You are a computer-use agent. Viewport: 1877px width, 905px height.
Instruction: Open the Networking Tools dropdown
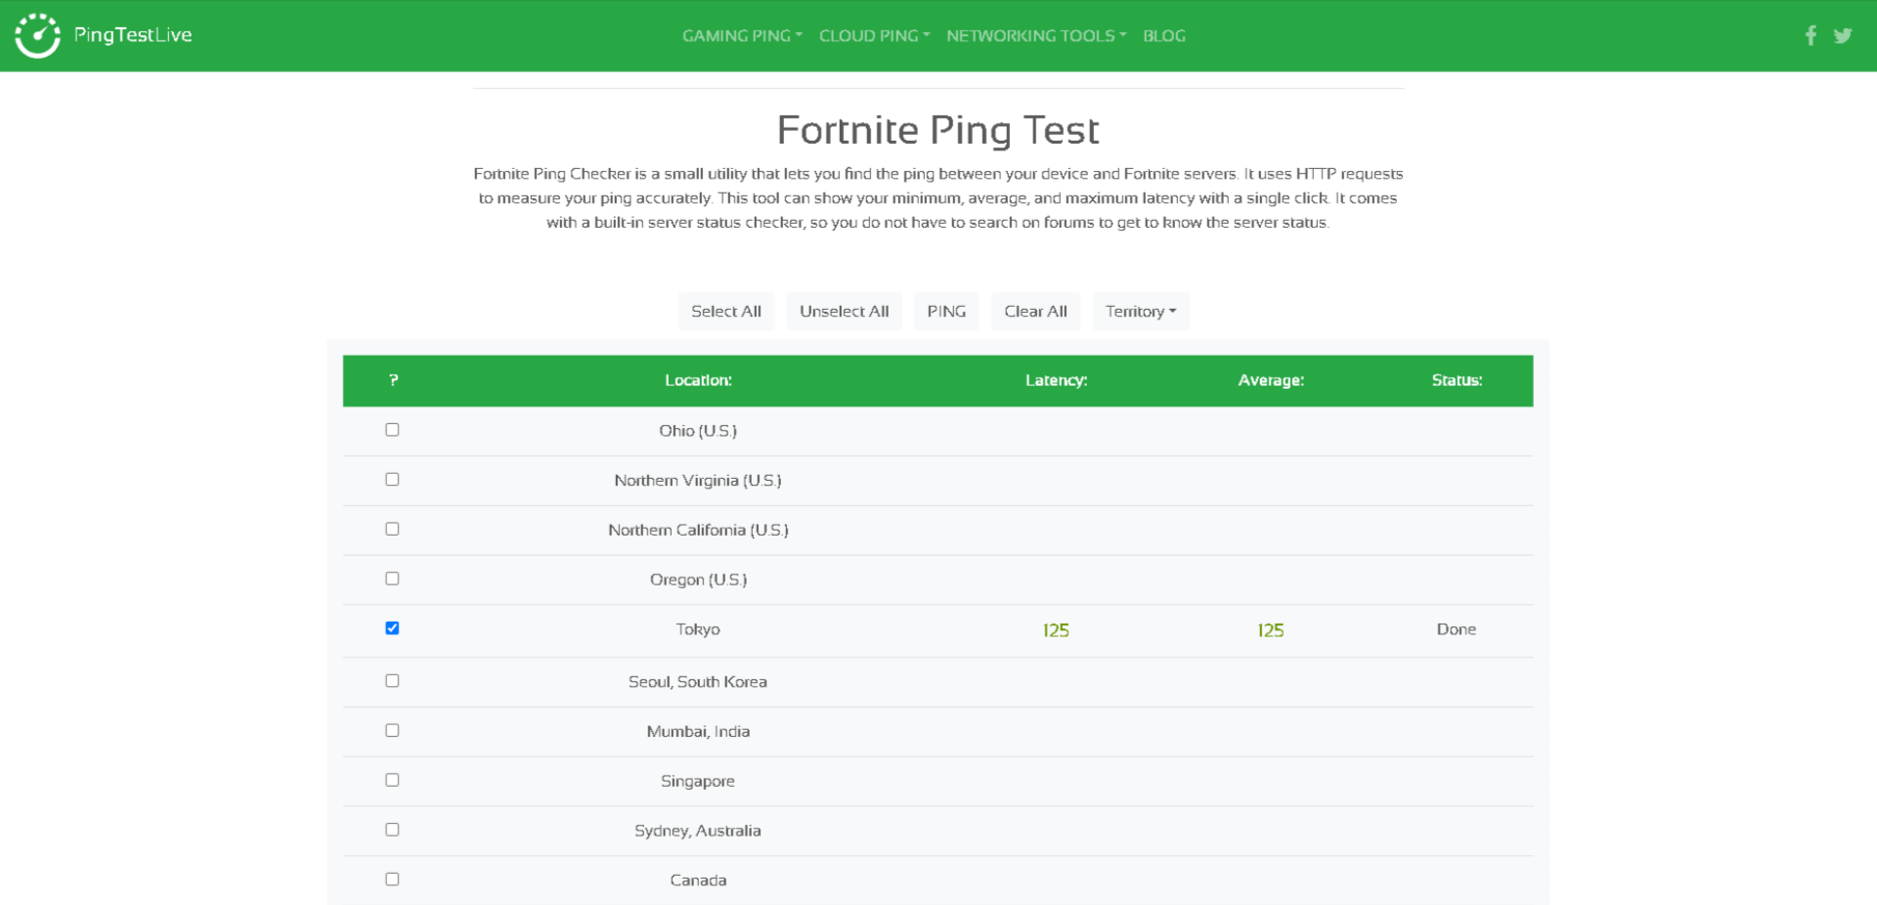click(1036, 36)
